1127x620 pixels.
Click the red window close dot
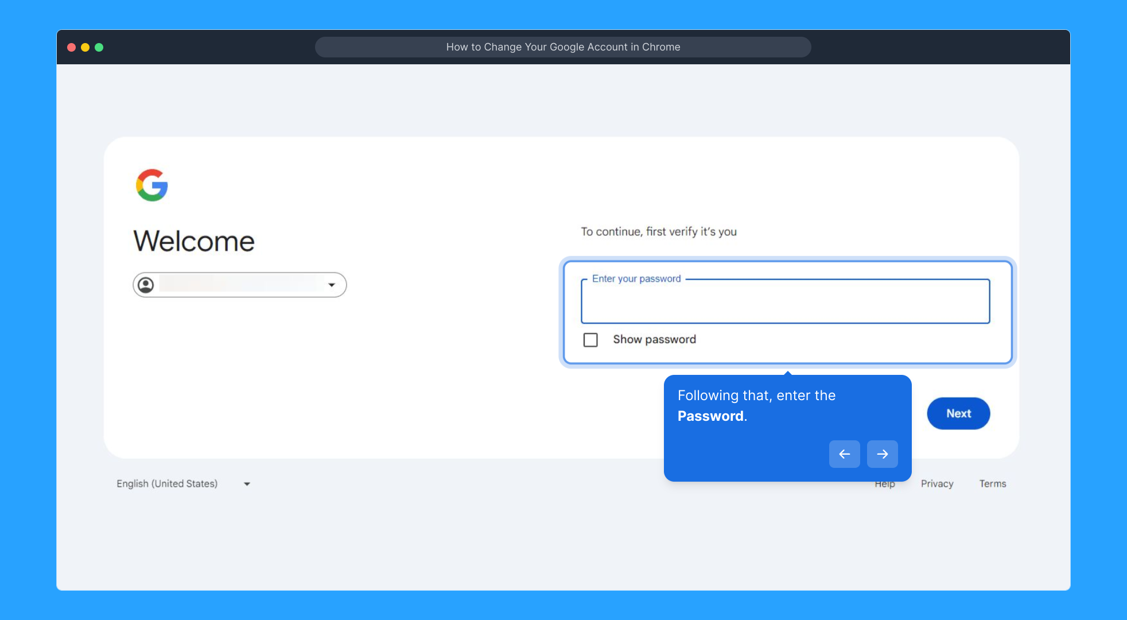72,47
